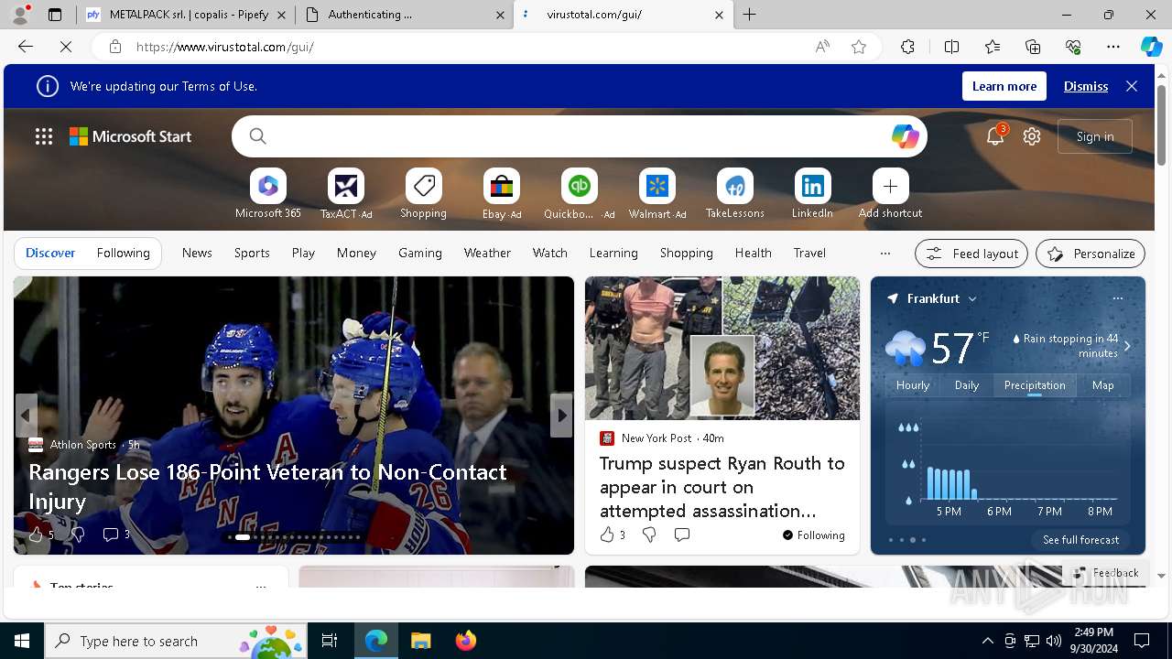The image size is (1172, 659).
Task: Click the Add shortcut plus icon
Action: pyautogui.click(x=890, y=187)
